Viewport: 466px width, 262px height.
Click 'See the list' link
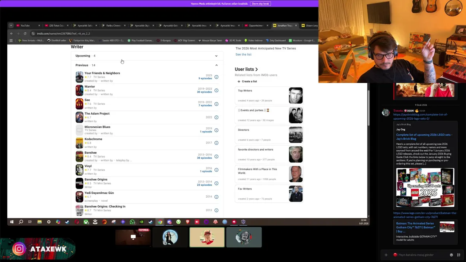[x=243, y=54]
